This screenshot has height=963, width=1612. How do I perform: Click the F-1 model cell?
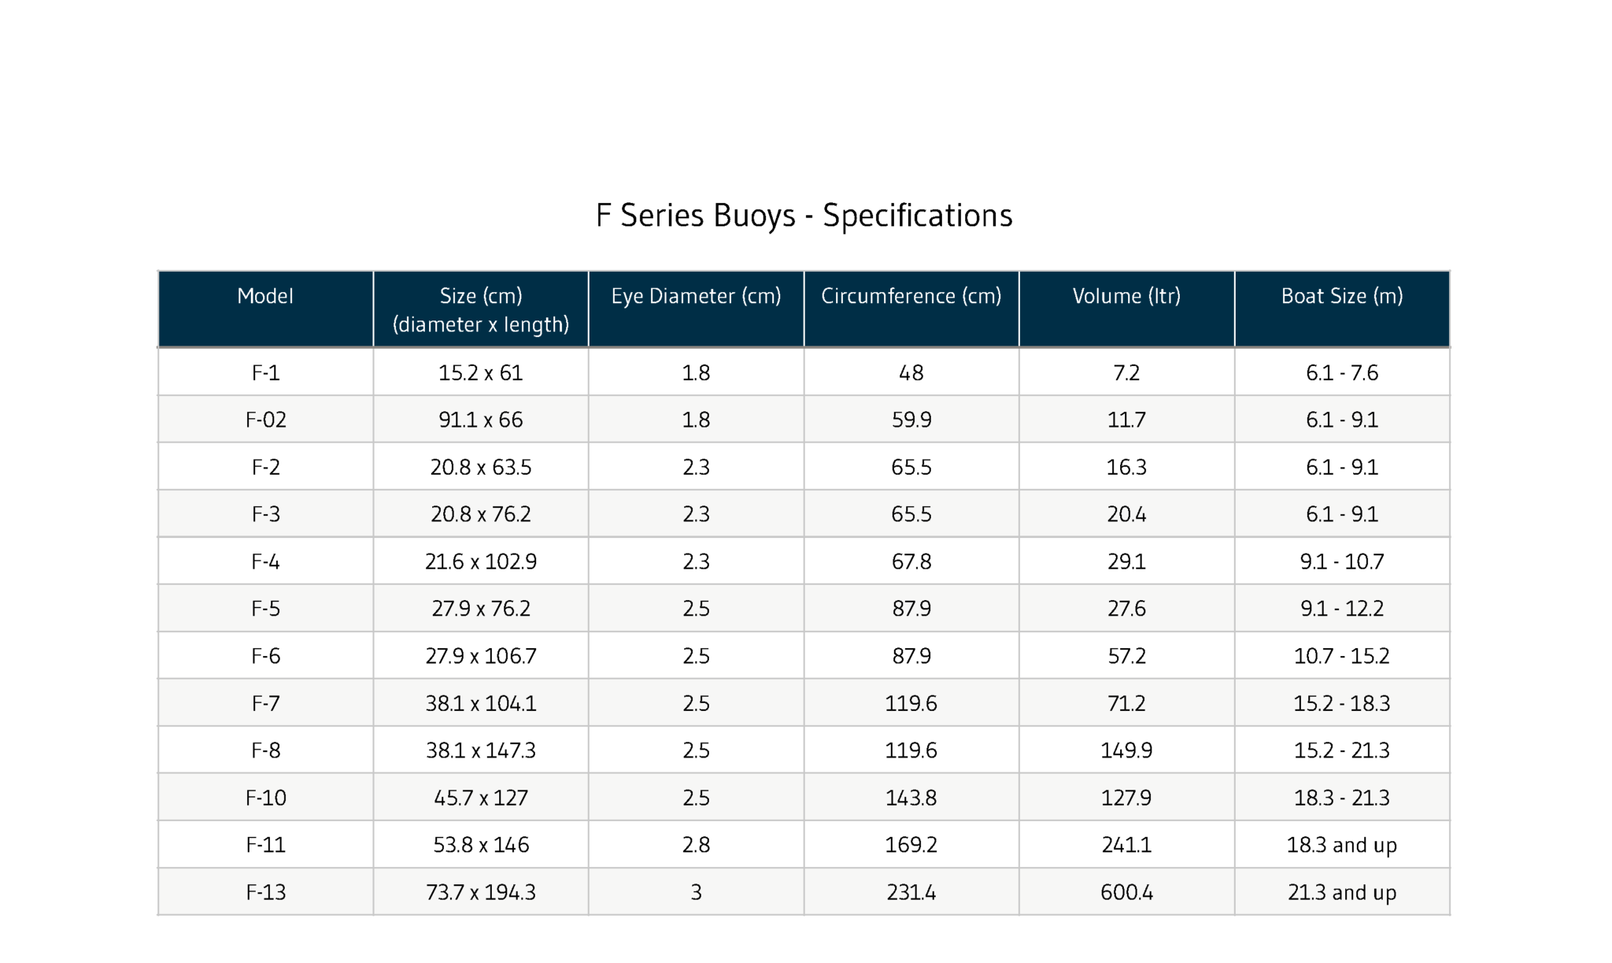pos(265,372)
